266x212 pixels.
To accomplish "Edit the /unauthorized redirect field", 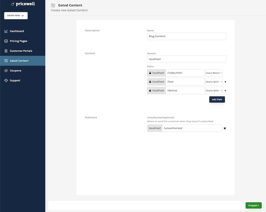I will (x=192, y=128).
